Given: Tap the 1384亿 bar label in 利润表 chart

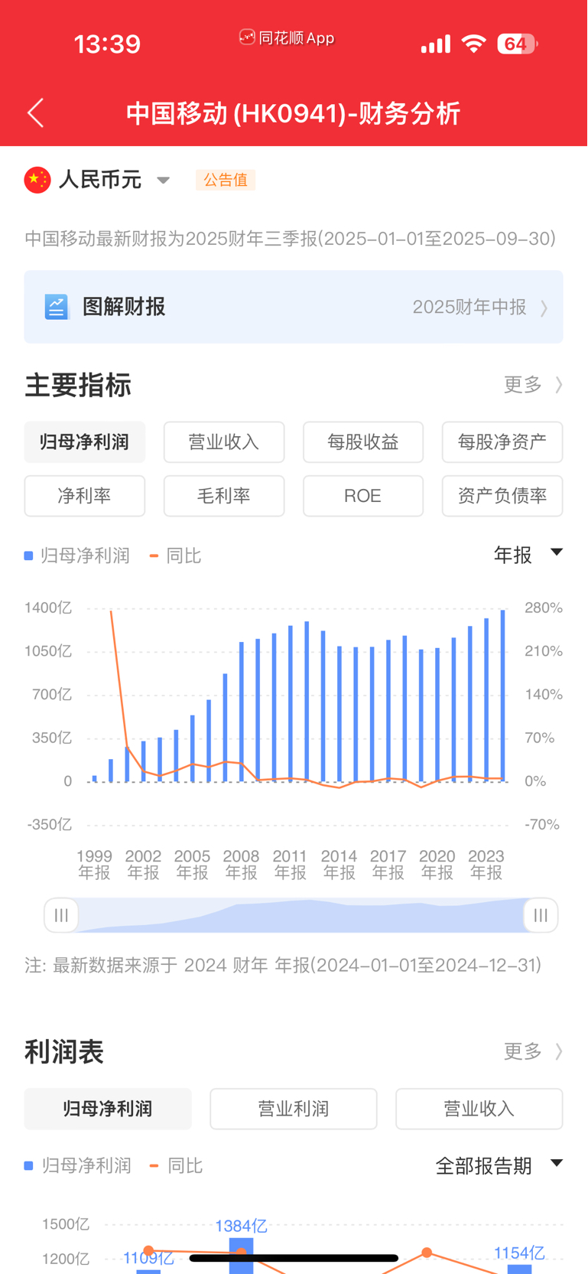Looking at the screenshot, I should pyautogui.click(x=241, y=1226).
